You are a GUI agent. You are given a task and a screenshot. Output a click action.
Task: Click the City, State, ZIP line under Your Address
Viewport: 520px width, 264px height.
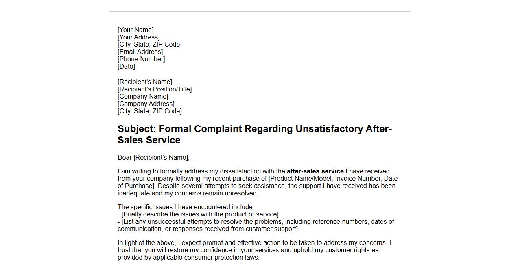pyautogui.click(x=149, y=45)
